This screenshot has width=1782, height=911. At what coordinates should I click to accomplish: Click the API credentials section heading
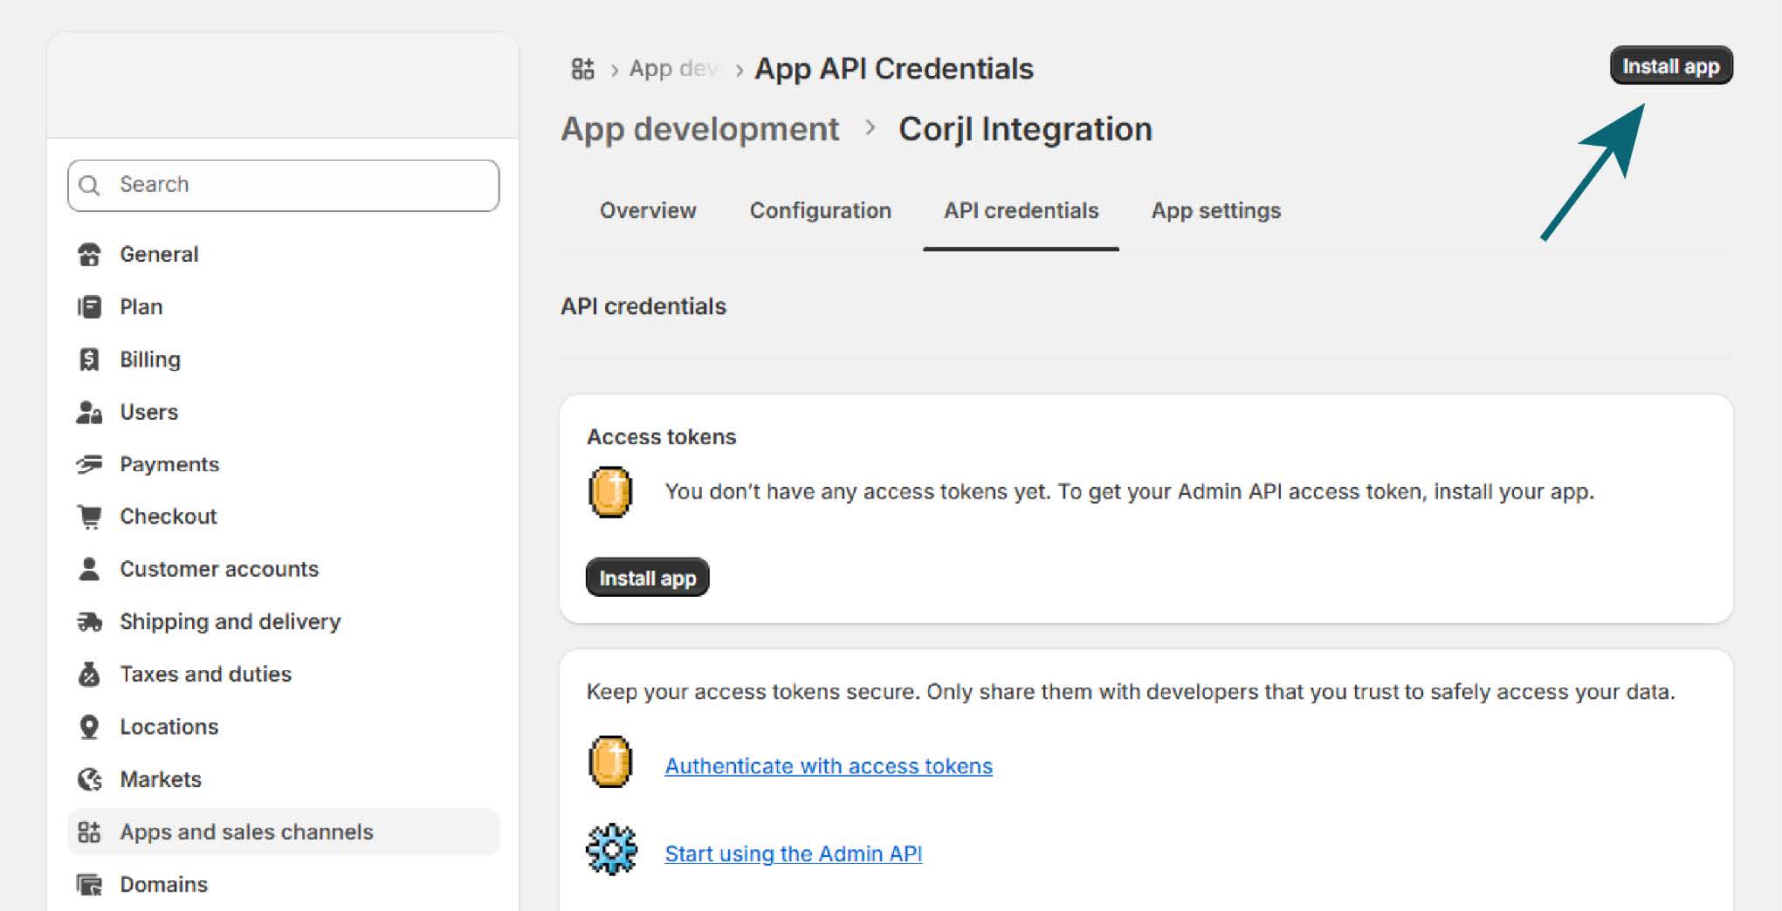tap(643, 306)
